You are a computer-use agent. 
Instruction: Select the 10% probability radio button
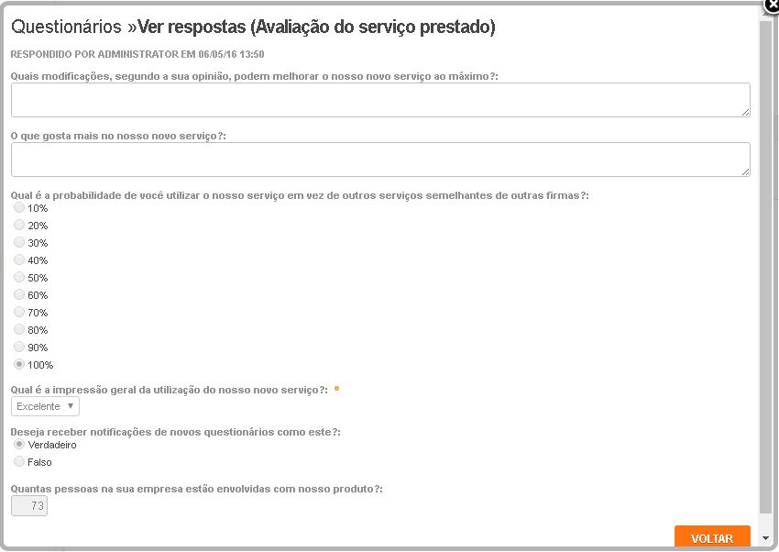[x=19, y=207]
